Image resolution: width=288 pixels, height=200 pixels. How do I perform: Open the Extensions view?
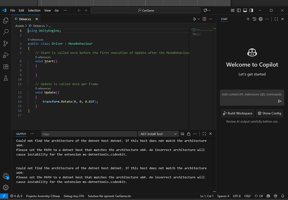pos(6,67)
